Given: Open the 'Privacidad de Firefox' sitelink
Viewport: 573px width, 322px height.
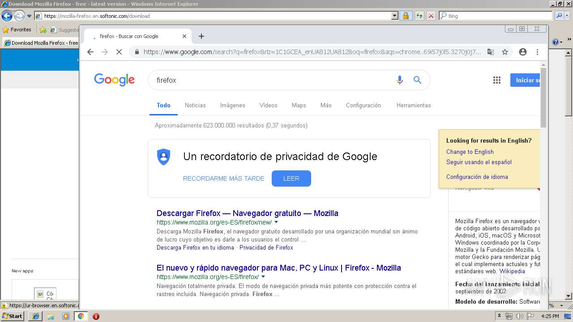Looking at the screenshot, I should (266, 248).
